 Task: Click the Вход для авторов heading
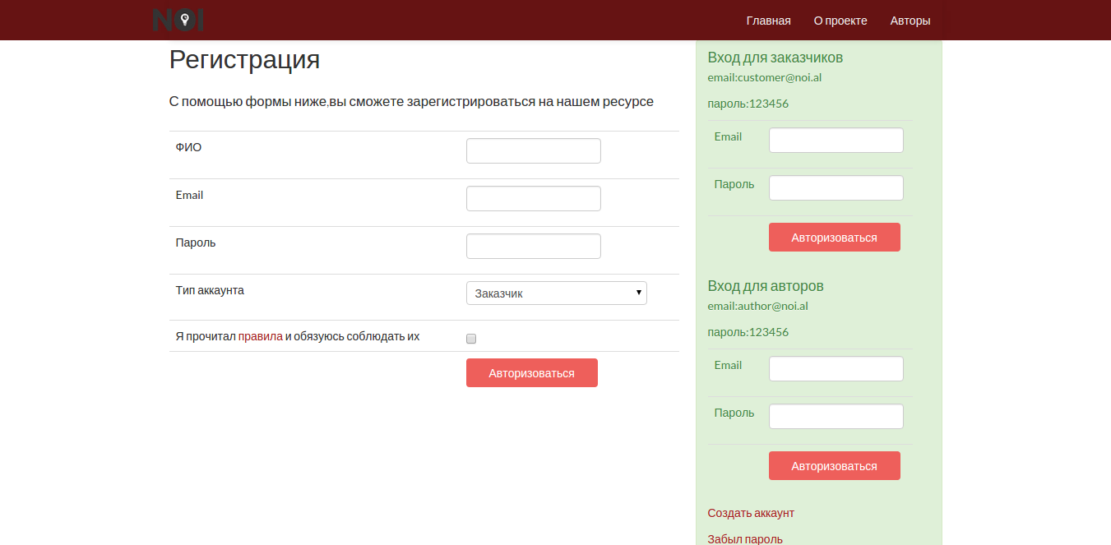pyautogui.click(x=766, y=286)
